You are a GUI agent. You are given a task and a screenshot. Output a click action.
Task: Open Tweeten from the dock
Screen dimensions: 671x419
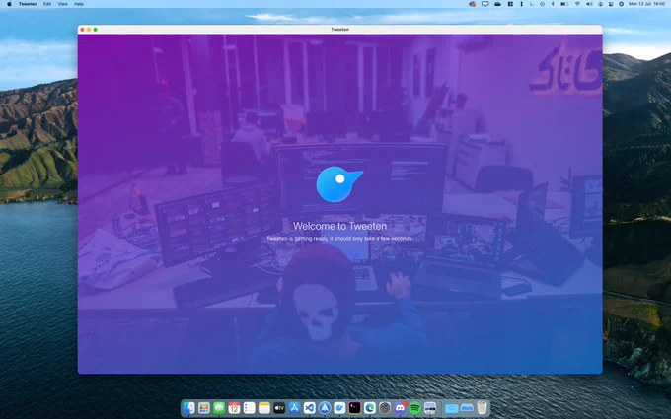339,408
